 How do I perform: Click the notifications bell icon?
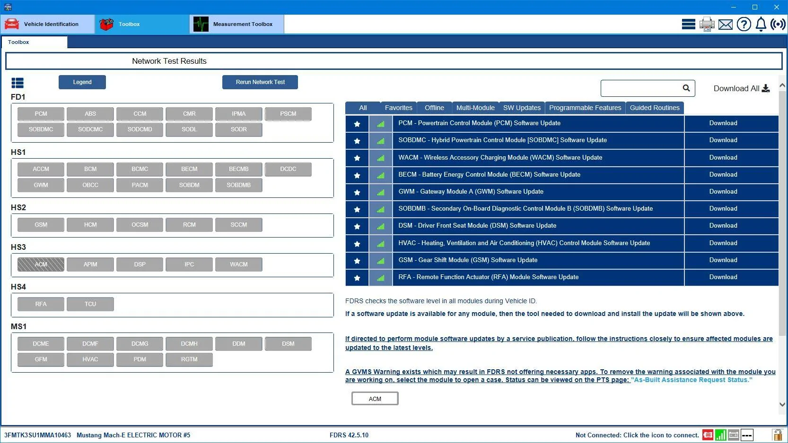(x=761, y=24)
